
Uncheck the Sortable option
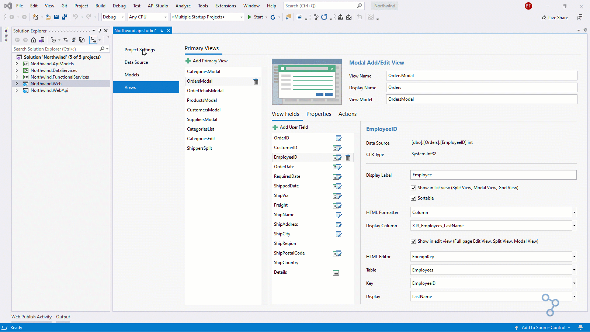tap(413, 198)
